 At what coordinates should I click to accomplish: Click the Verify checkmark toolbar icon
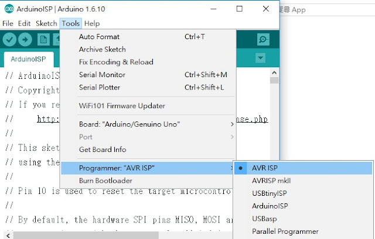9,39
